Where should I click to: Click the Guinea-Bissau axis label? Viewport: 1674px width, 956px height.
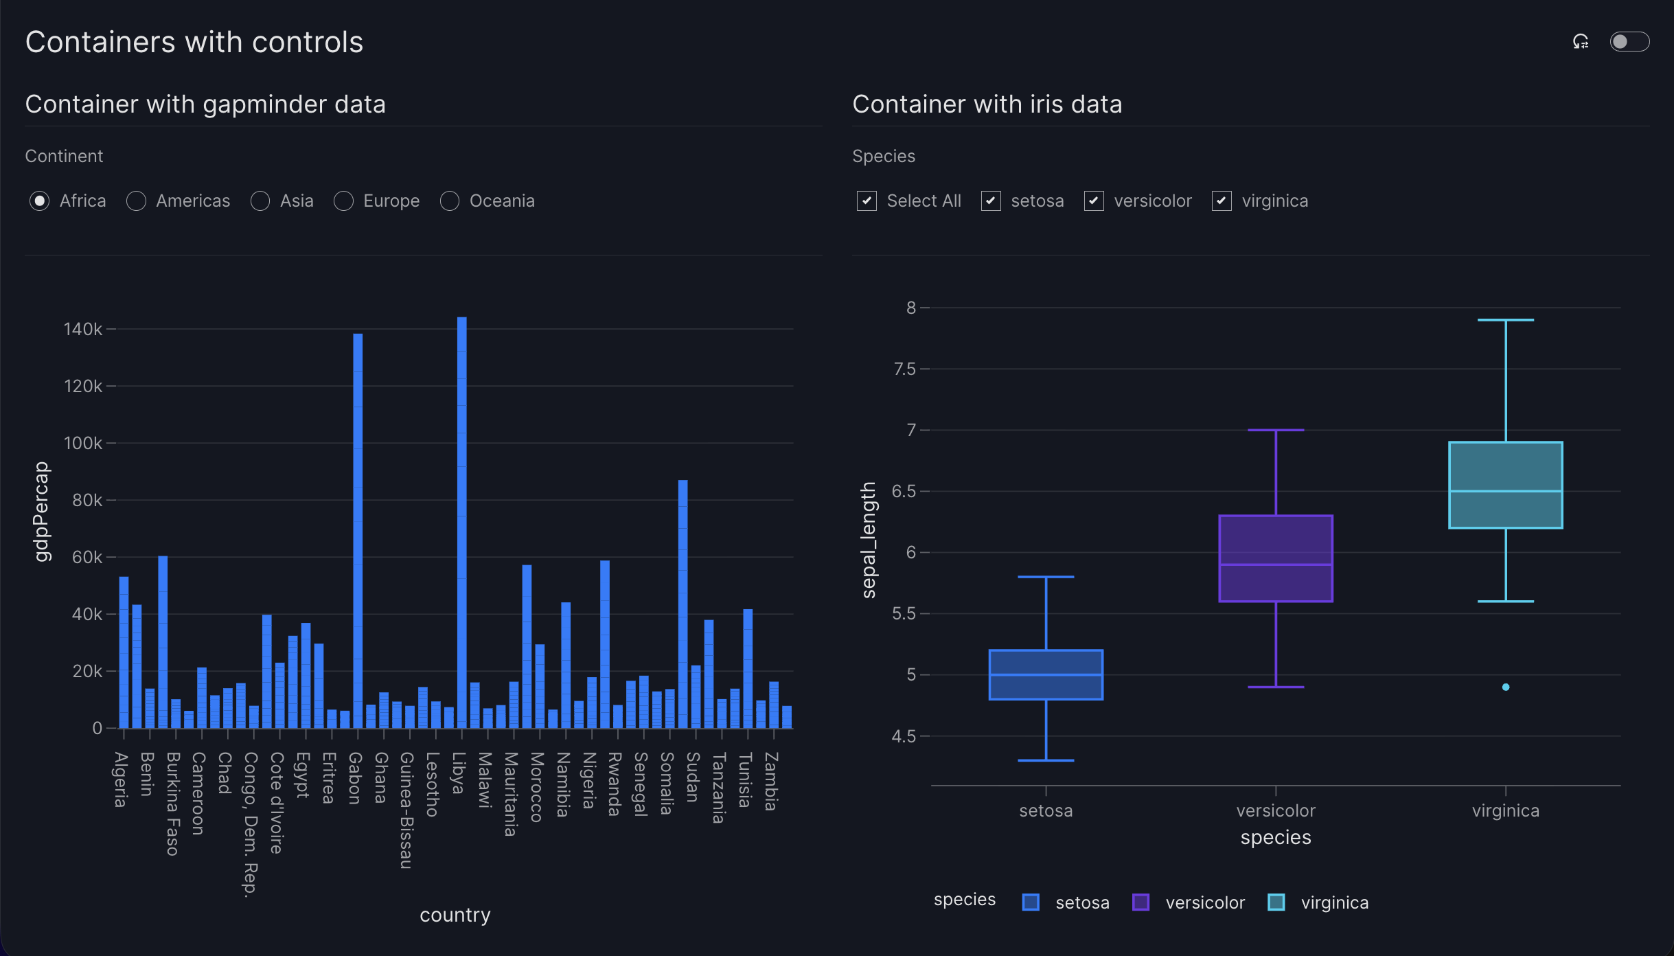[406, 810]
